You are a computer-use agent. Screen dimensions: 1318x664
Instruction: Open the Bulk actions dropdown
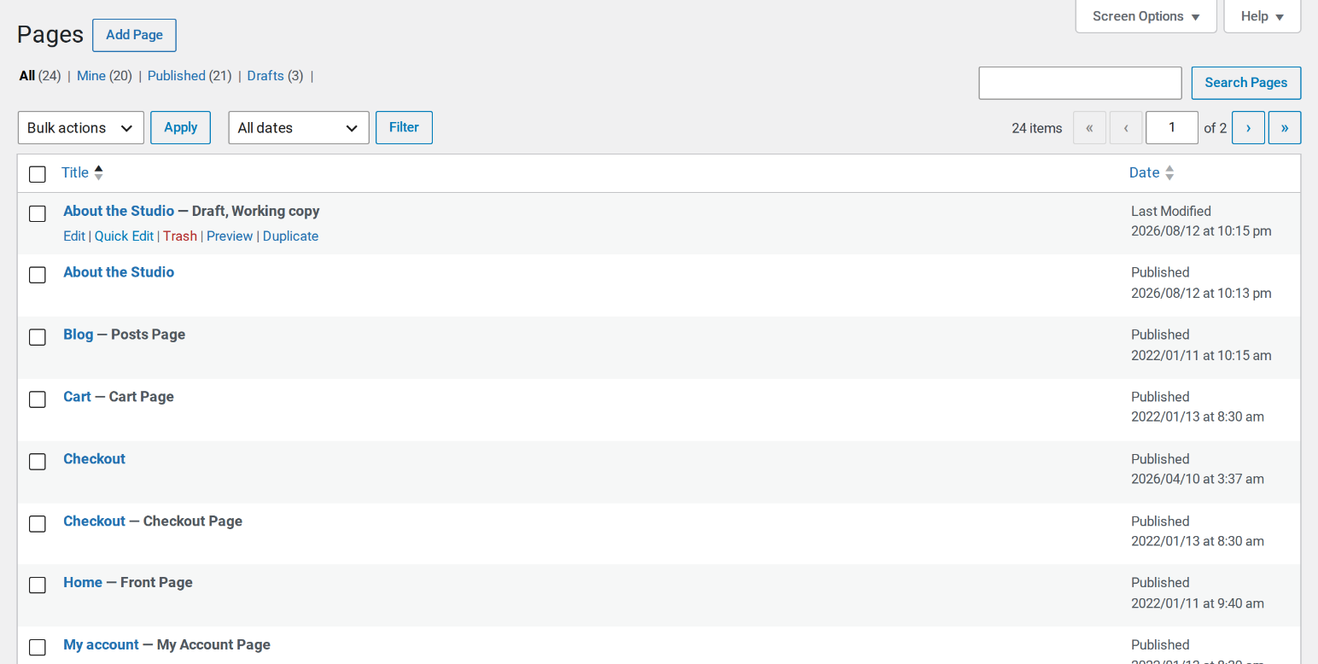[x=81, y=128]
